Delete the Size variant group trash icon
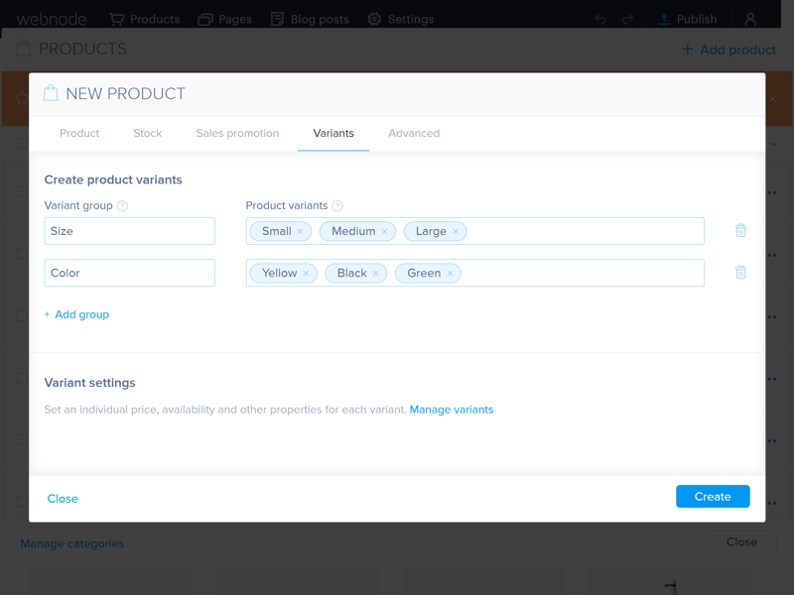 (740, 231)
